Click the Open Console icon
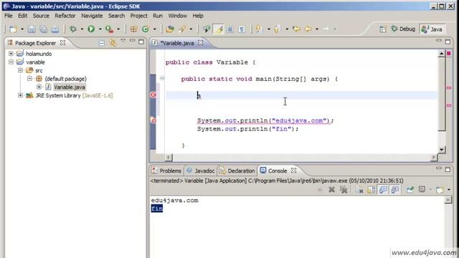This screenshot has height=258, width=459. click(x=440, y=189)
